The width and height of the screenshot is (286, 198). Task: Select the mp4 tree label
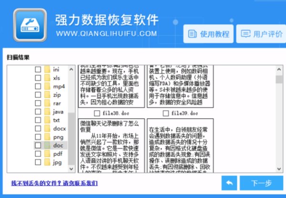click(59, 86)
